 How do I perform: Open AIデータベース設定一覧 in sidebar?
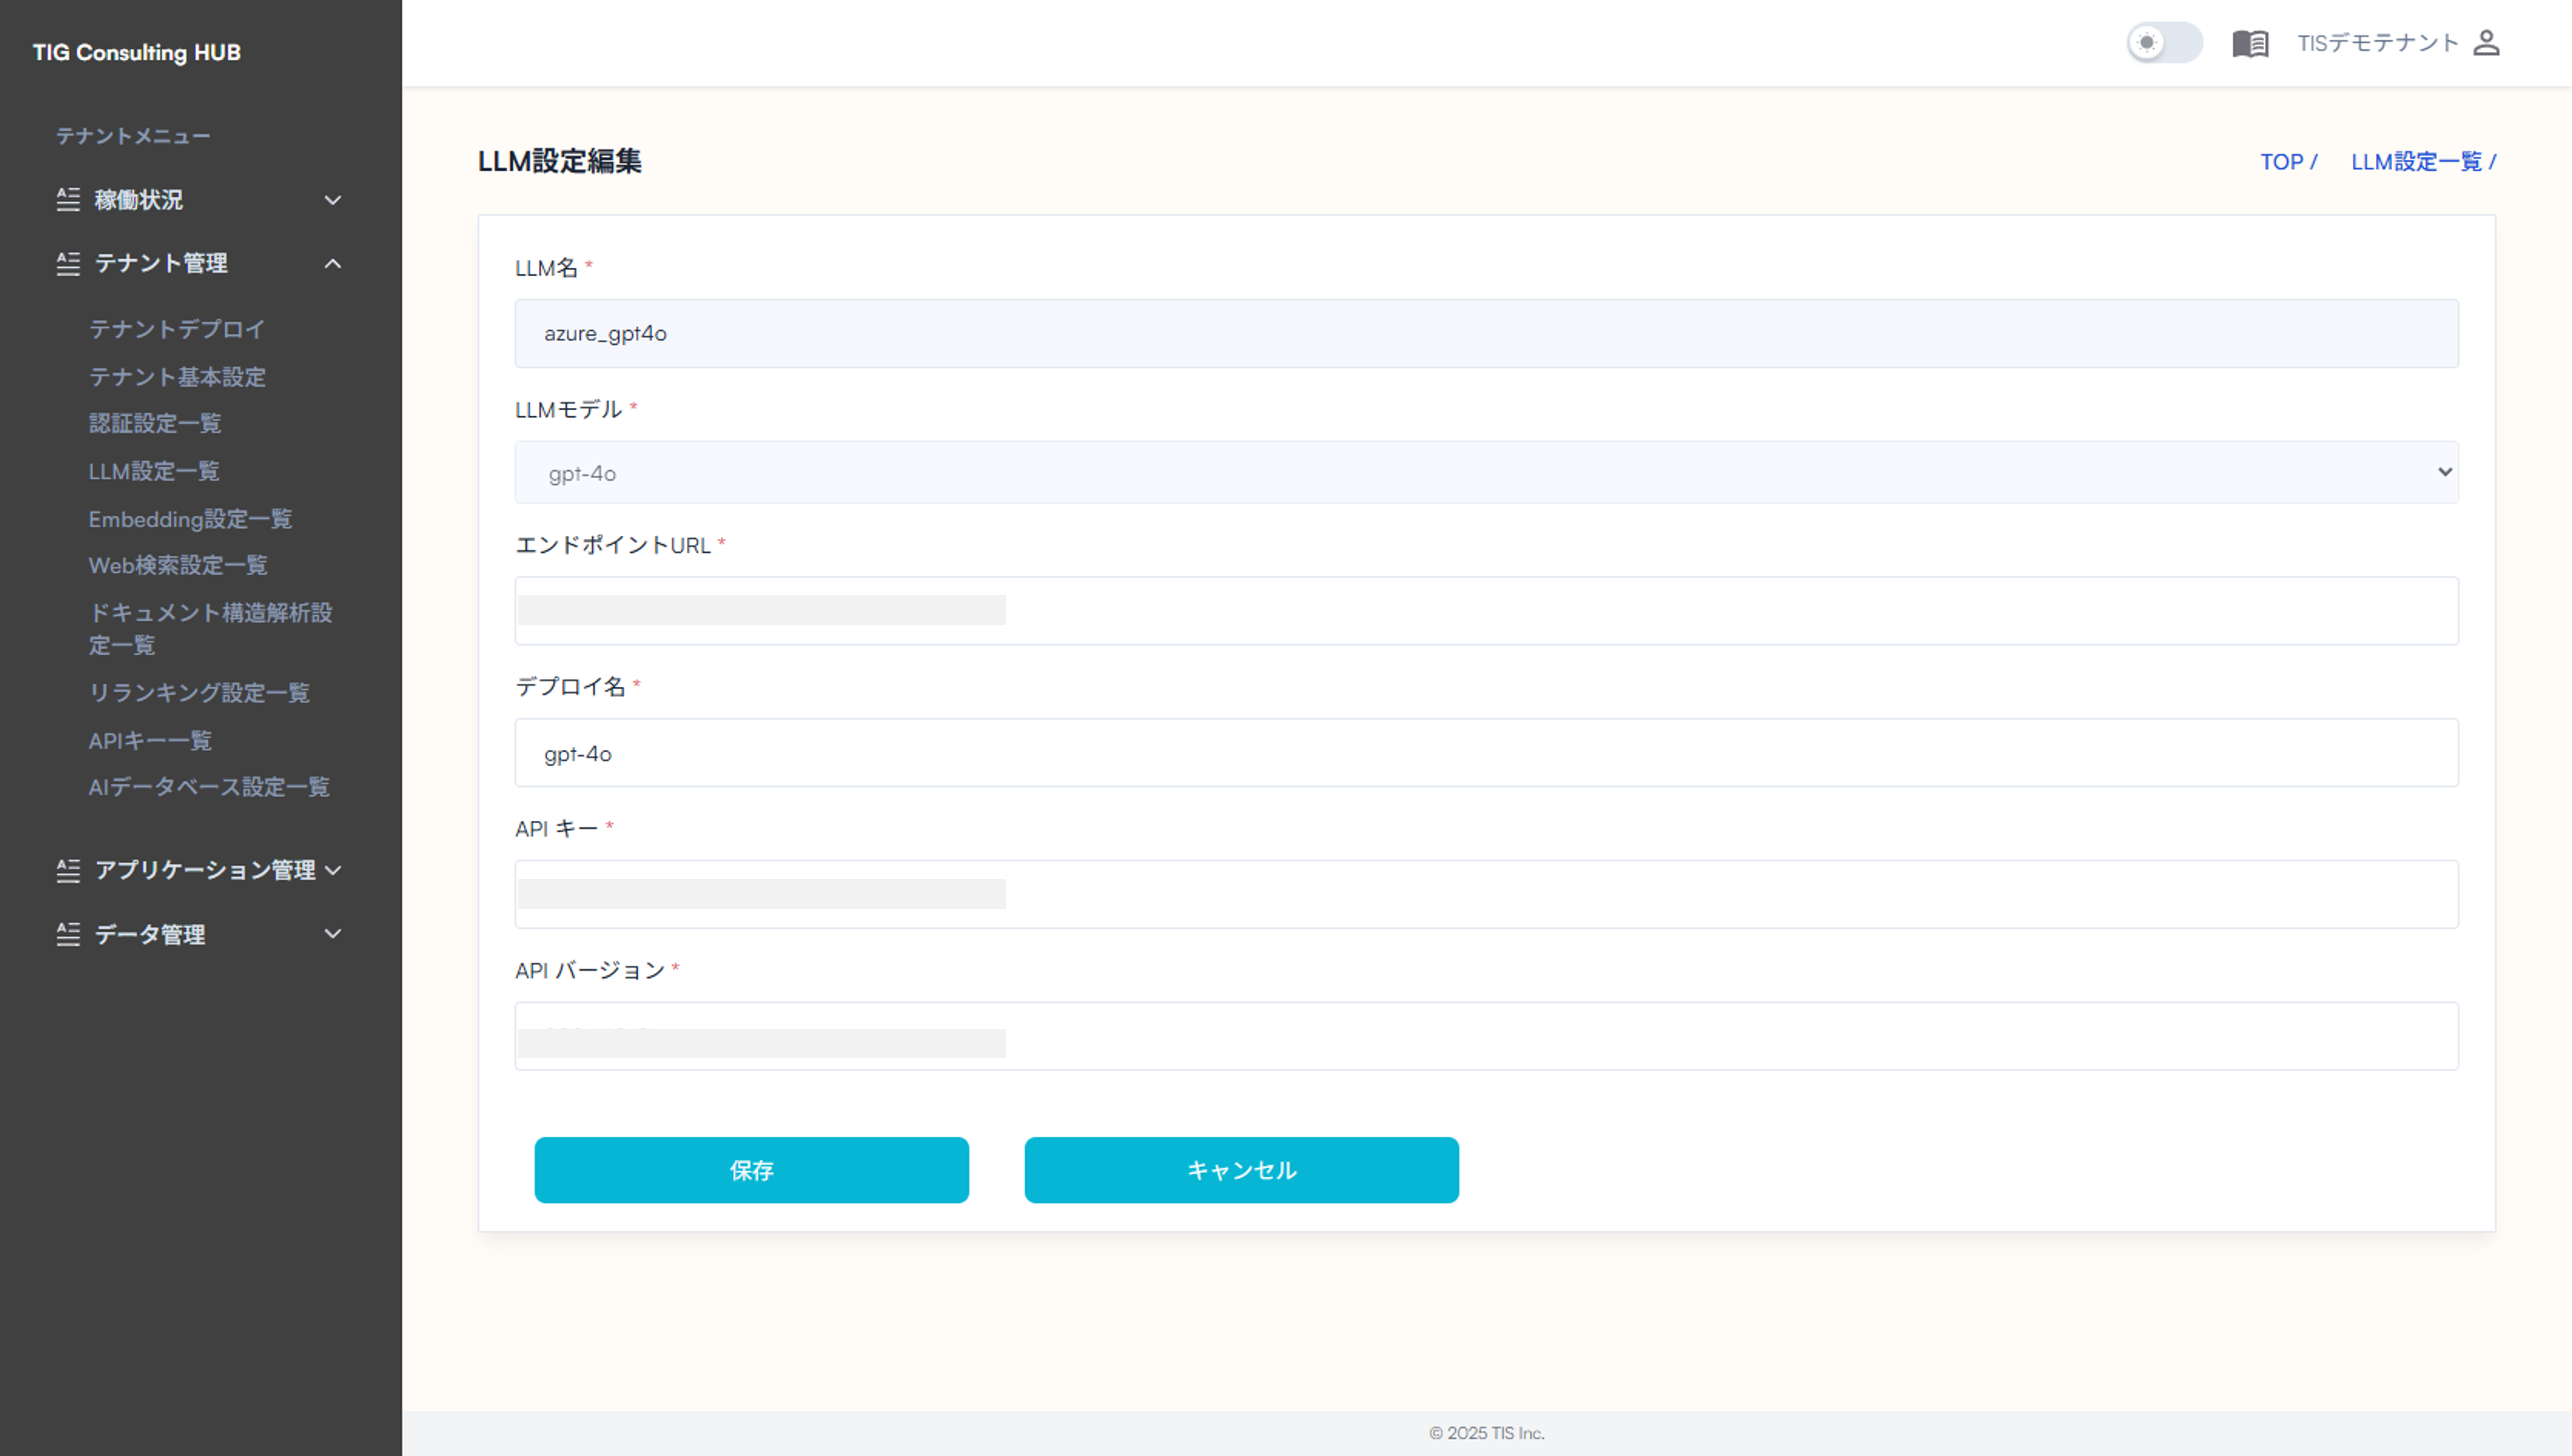coord(209,787)
